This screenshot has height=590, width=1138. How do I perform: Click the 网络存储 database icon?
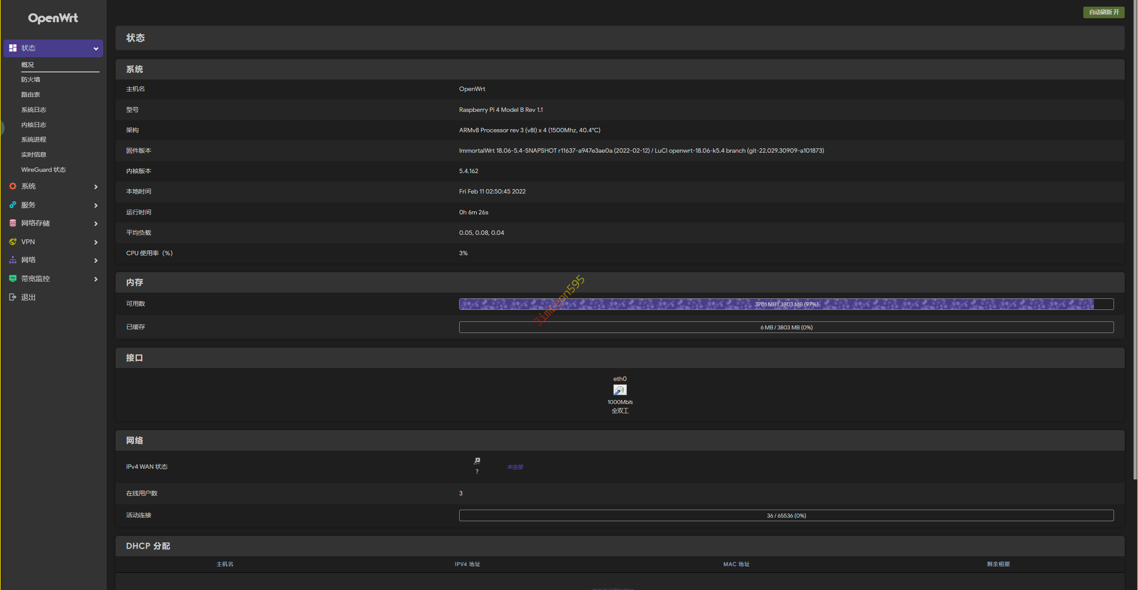pyautogui.click(x=13, y=223)
